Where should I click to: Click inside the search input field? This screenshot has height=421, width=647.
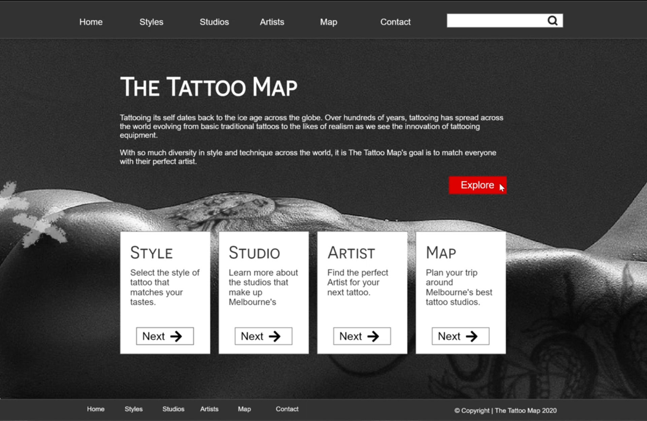496,21
